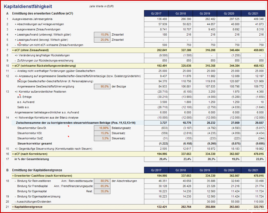Click comment marker on Steuerkorrektur GewSt.

[68, 126]
